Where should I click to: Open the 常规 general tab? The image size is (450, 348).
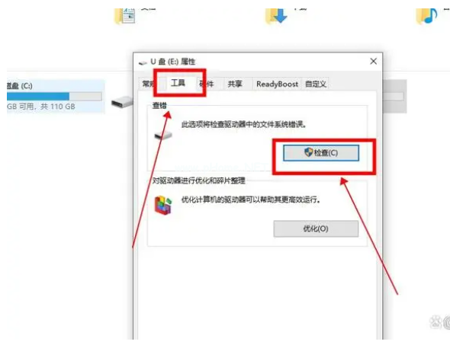pyautogui.click(x=149, y=84)
